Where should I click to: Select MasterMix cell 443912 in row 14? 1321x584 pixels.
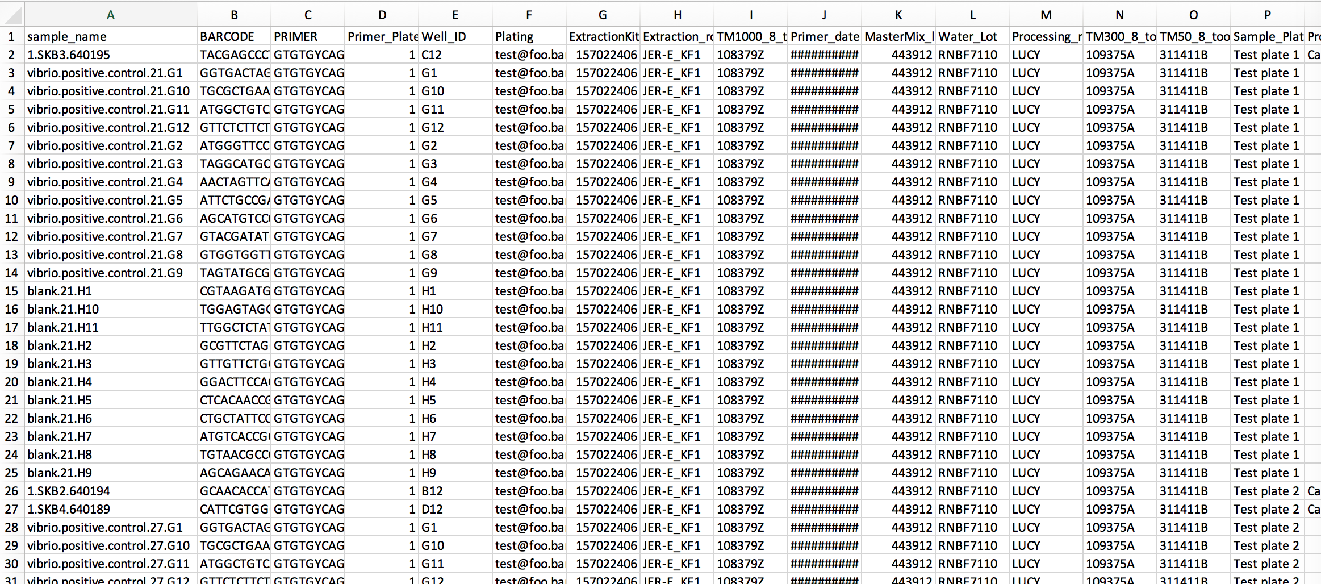coord(898,273)
